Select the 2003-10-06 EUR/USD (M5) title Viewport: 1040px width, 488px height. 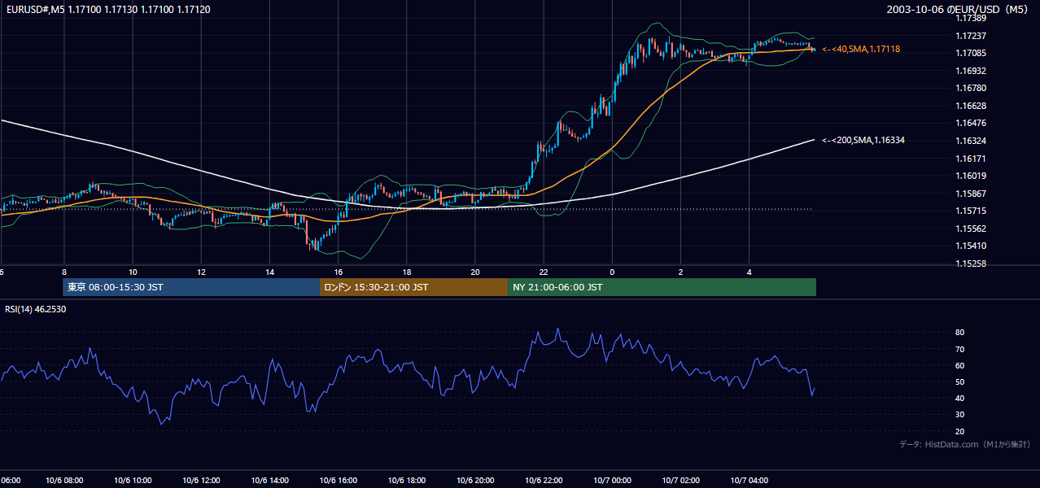pos(958,9)
